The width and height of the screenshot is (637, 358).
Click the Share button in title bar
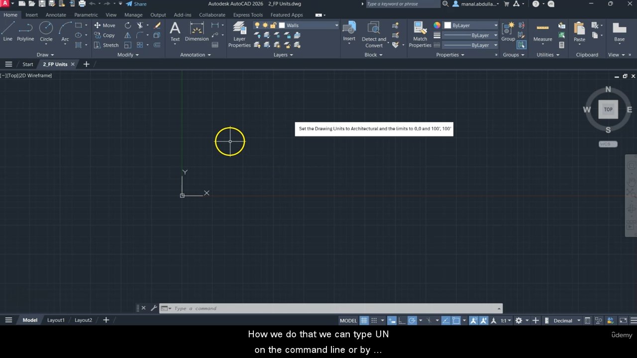coord(136,4)
